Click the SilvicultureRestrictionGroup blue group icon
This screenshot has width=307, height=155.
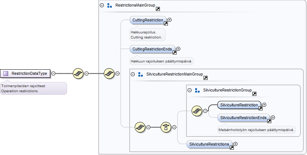pyautogui.click(x=197, y=90)
